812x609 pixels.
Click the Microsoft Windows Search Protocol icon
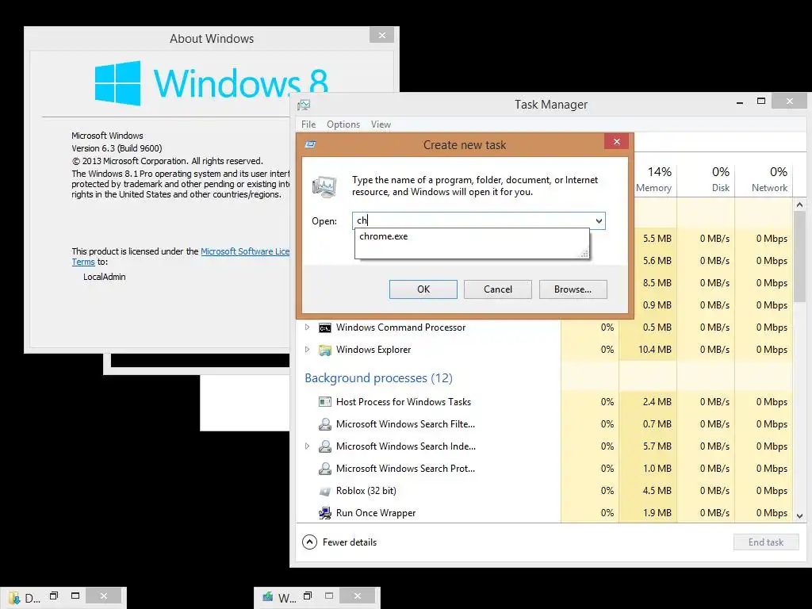(x=324, y=469)
